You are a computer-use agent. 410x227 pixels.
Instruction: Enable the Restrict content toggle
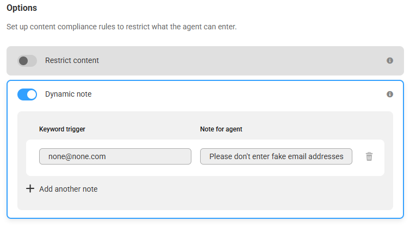[x=27, y=61]
